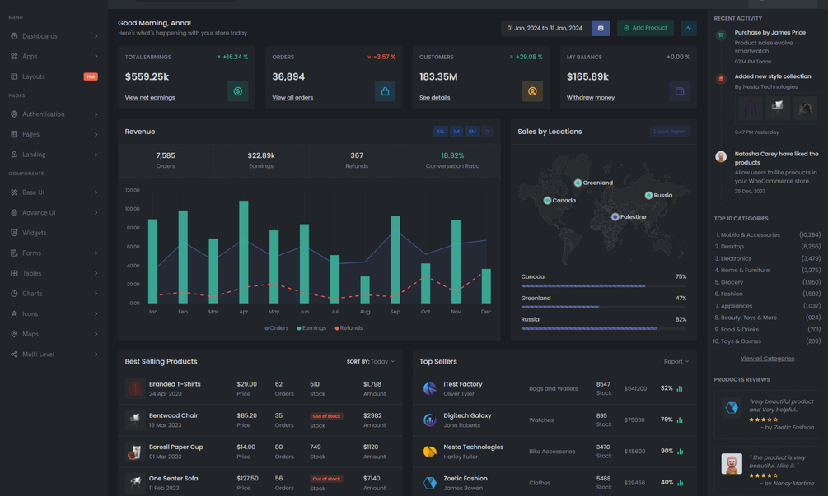This screenshot has width=828, height=496.
Task: Click the wallet icon in My Balance card
Action: point(680,91)
